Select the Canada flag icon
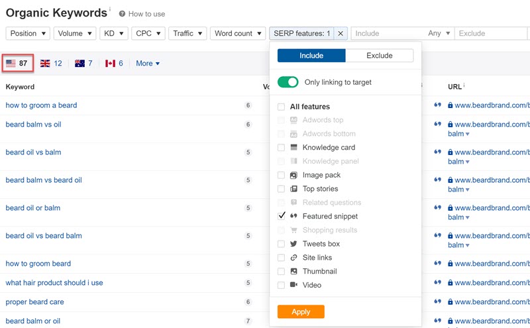The image size is (530, 328). 110,63
